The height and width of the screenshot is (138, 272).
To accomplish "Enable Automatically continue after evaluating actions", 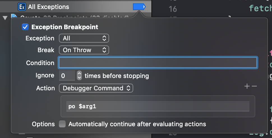I will coord(62,124).
